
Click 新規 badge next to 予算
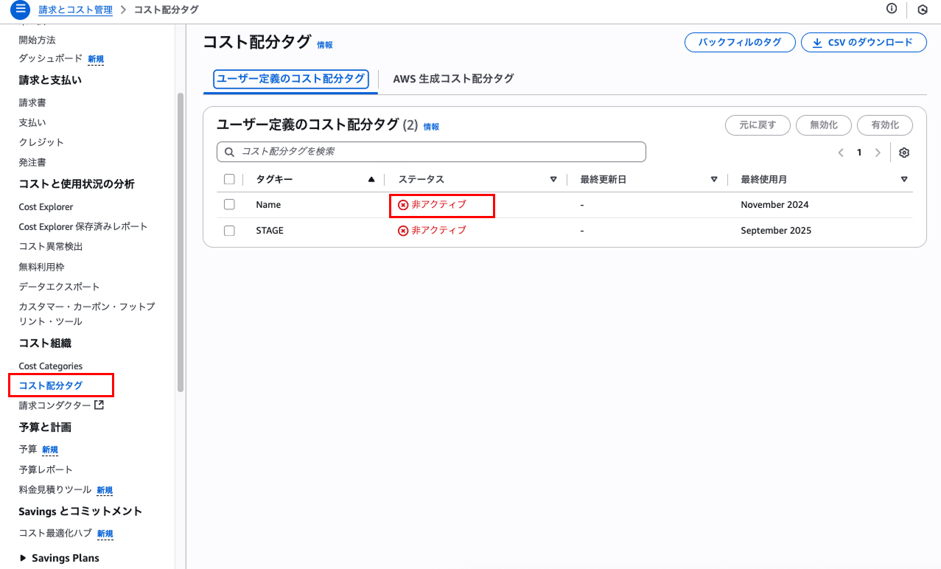pos(50,450)
